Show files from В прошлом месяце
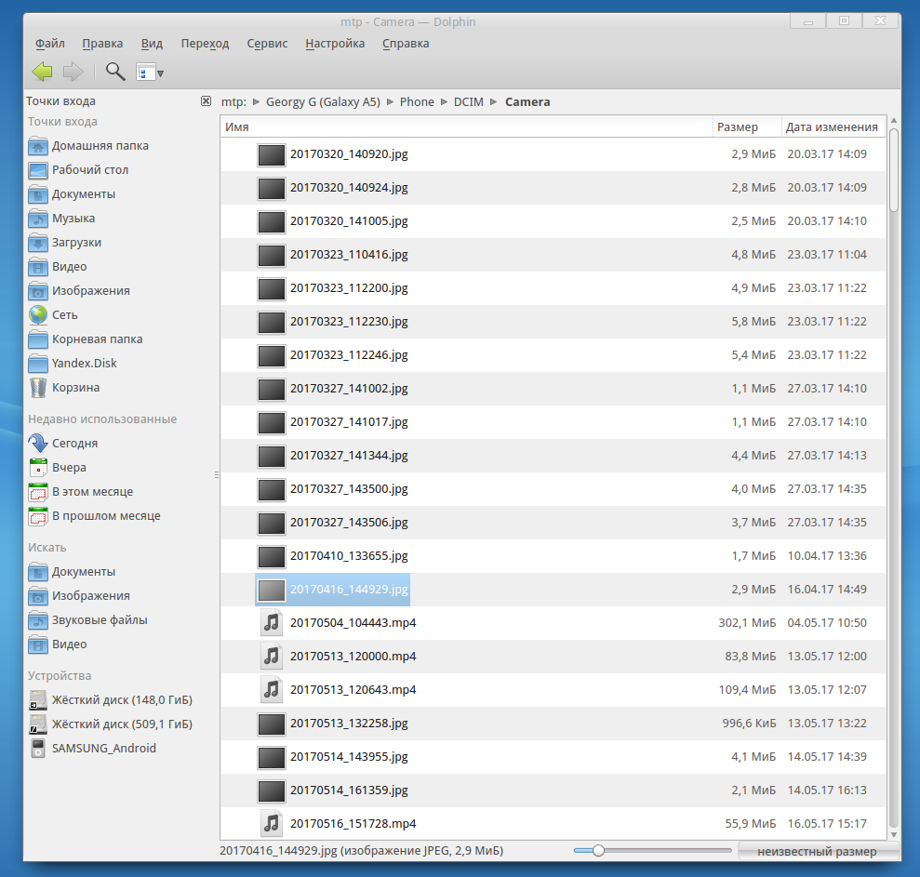Viewport: 920px width, 877px height. [x=95, y=516]
